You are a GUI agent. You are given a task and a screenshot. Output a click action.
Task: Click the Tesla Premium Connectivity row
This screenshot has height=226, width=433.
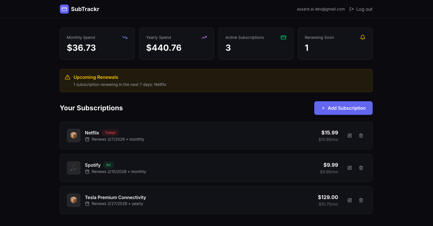(216, 200)
